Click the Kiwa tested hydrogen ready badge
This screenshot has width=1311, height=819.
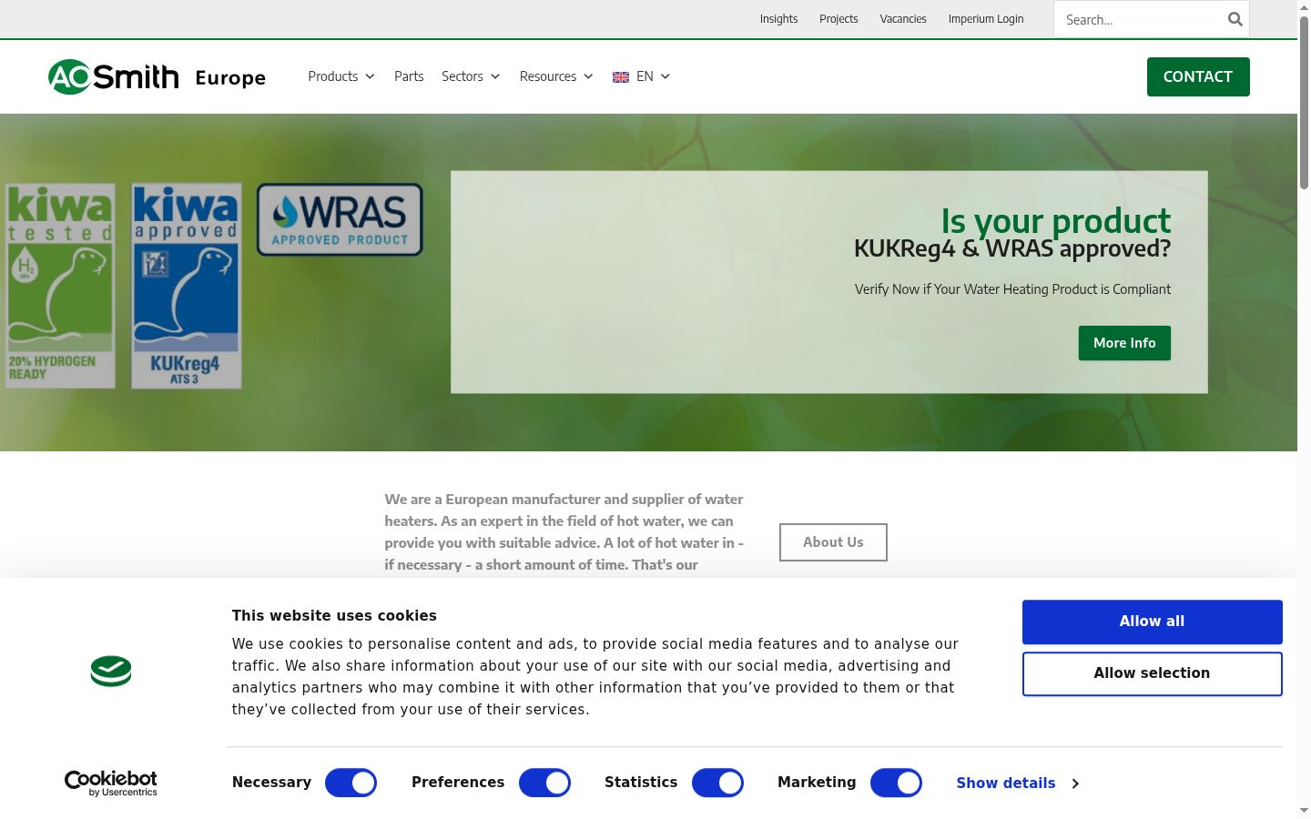pos(60,286)
